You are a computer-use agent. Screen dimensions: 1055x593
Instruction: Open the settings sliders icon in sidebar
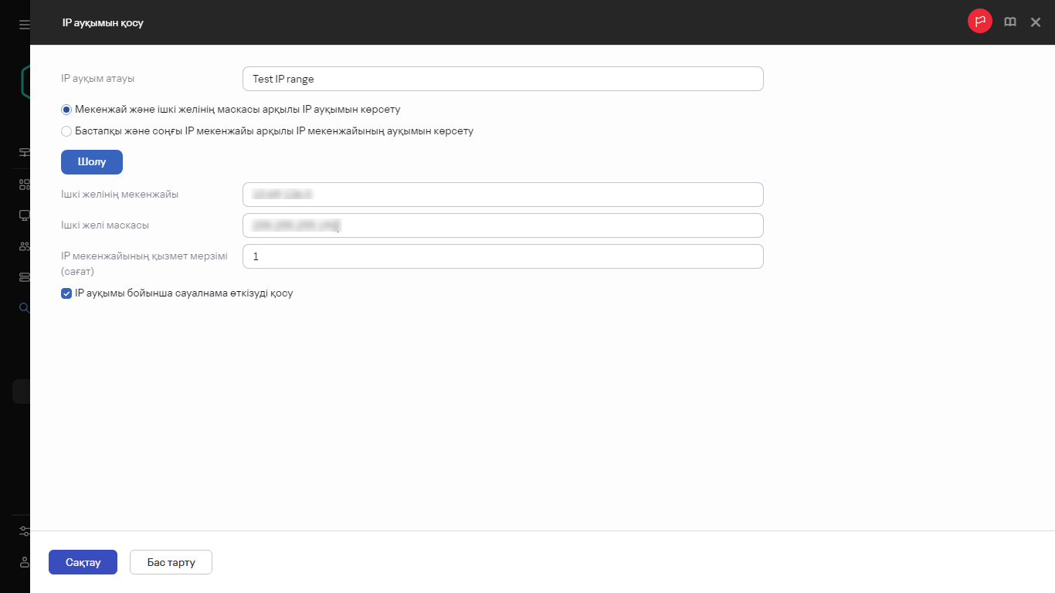[x=24, y=531]
